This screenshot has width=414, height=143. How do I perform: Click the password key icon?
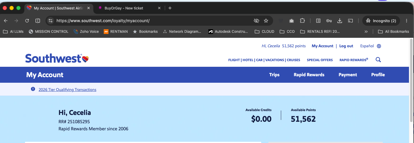point(329,21)
